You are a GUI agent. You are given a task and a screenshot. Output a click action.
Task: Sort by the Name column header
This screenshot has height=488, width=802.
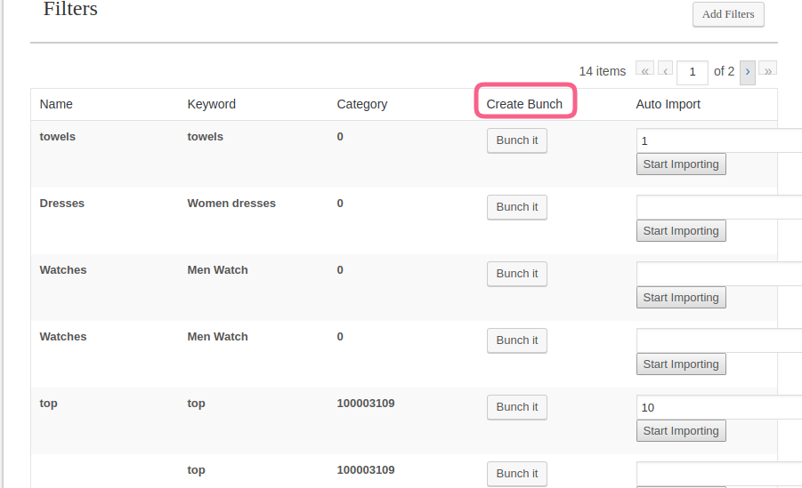(x=56, y=104)
